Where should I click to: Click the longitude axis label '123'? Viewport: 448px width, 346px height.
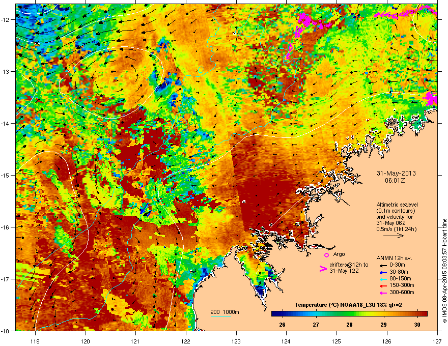coord(236,341)
